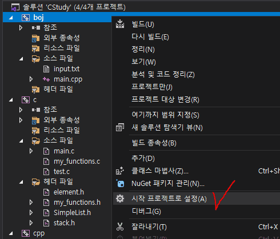This screenshot has height=239, width=280.
Task: Click the main.cpp file icon
Action: (46, 79)
